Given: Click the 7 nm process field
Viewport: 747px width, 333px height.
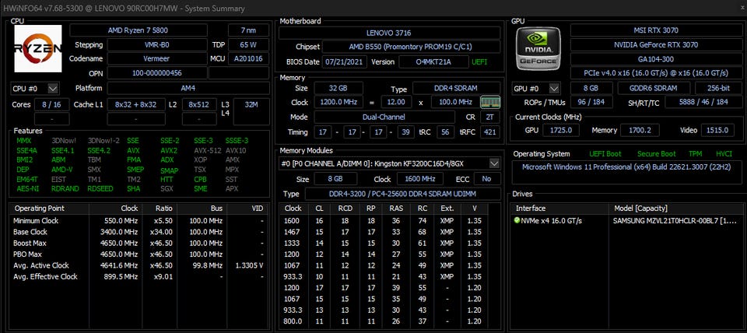Looking at the screenshot, I should (249, 30).
